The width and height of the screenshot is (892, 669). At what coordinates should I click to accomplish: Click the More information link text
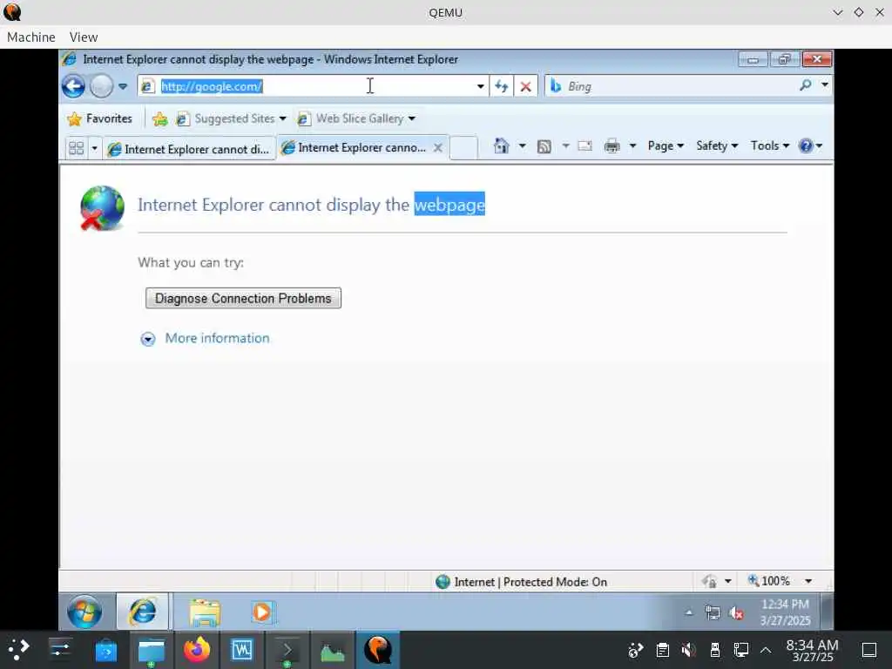tap(217, 338)
